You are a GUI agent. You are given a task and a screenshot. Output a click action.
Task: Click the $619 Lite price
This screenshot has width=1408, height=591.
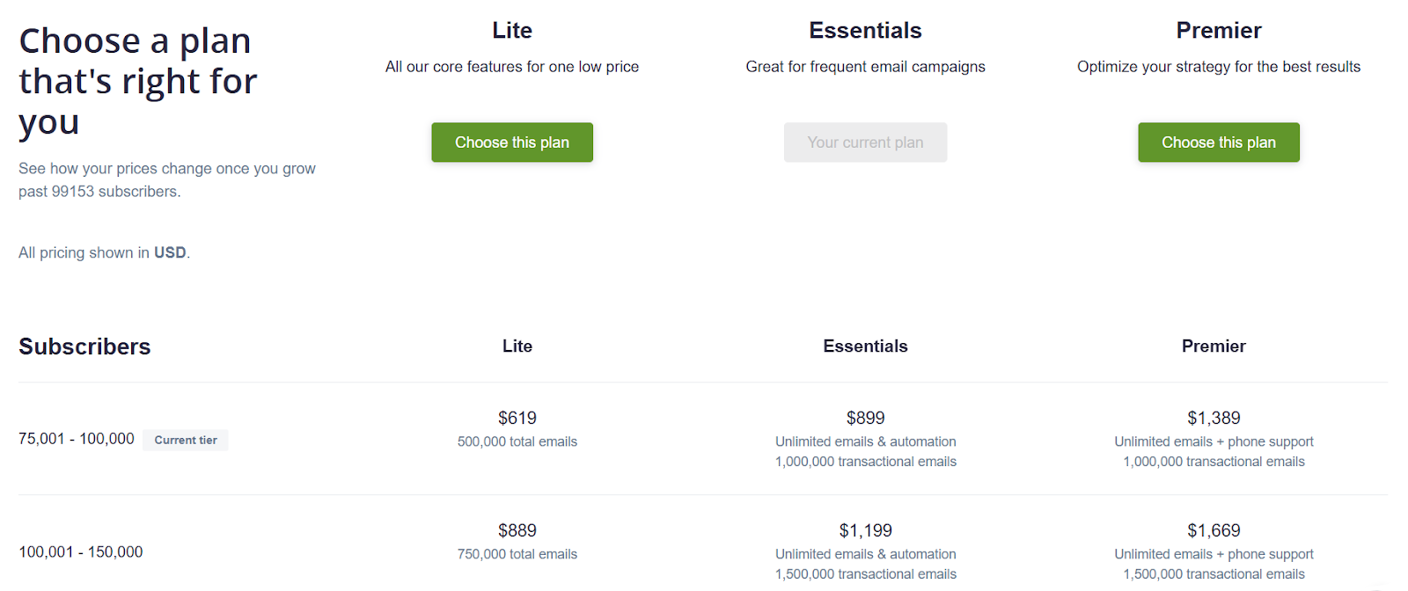tap(517, 418)
